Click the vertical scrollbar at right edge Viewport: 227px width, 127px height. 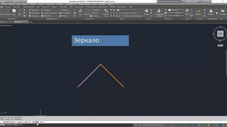[226, 62]
